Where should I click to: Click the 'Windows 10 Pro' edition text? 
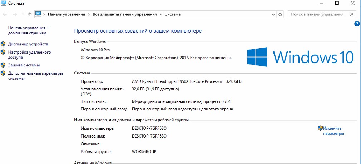[95, 50]
